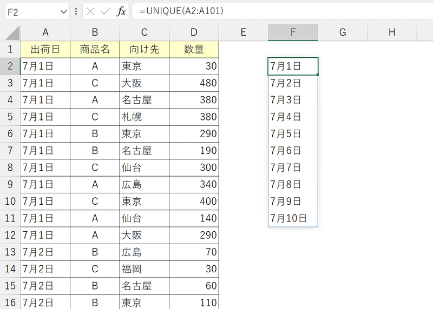Click the 札幌 destination cell
The height and width of the screenshot is (309, 433).
[x=145, y=117]
